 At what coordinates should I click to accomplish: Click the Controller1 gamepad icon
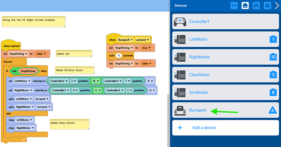click(180, 22)
